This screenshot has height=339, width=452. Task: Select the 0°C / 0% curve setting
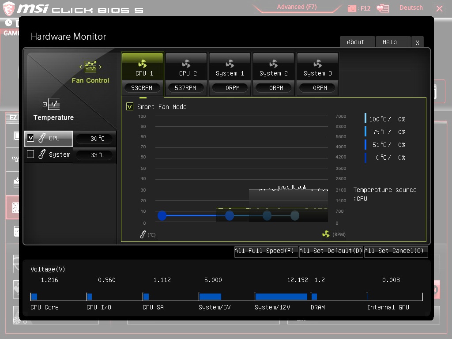(385, 158)
